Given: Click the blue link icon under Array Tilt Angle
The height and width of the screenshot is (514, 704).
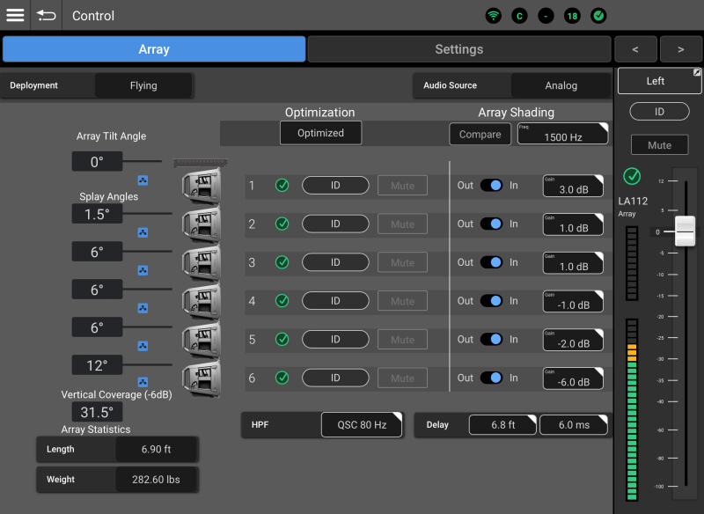Looking at the screenshot, I should [143, 181].
